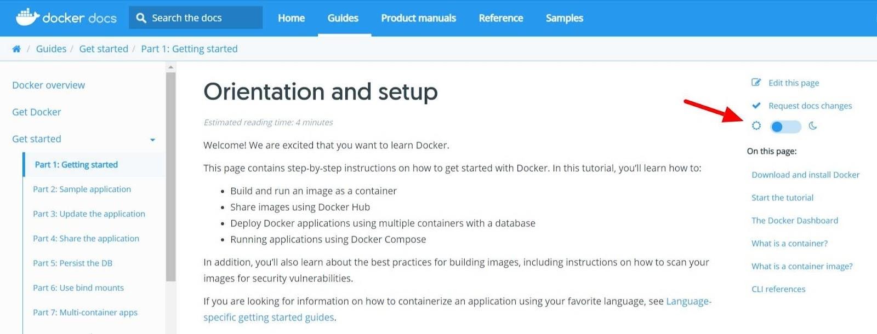877x334 pixels.
Task: Open Part 3: Update the application
Action: [x=89, y=214]
